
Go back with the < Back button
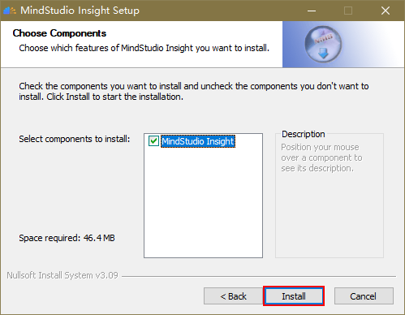tap(233, 296)
